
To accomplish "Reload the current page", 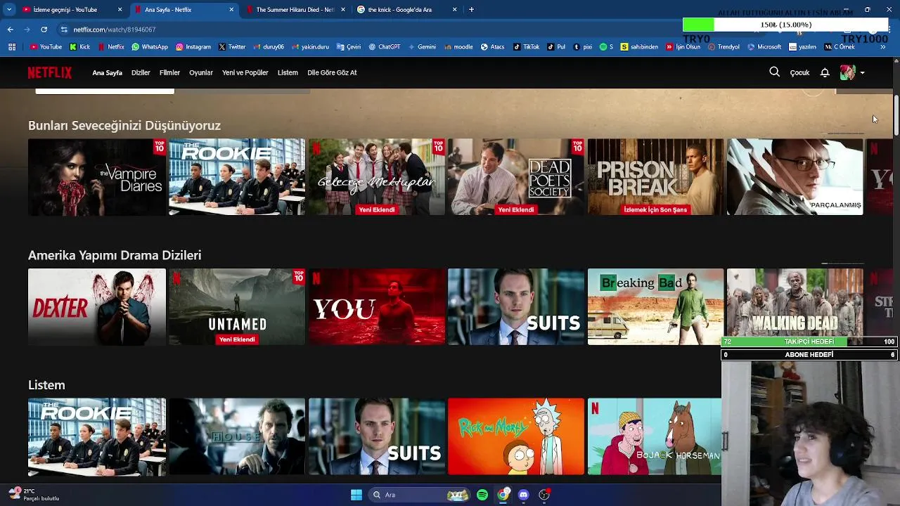I will pyautogui.click(x=44, y=30).
